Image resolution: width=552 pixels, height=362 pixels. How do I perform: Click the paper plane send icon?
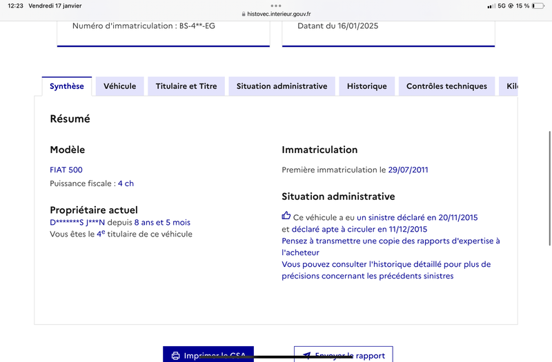click(307, 355)
